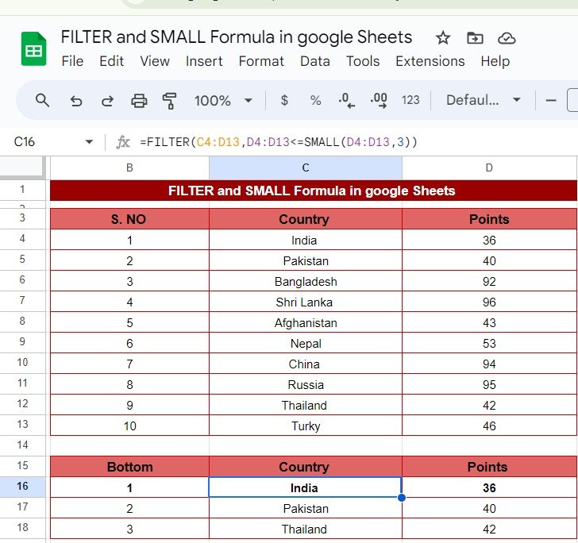
Task: Click the red title banner cell
Action: [314, 191]
